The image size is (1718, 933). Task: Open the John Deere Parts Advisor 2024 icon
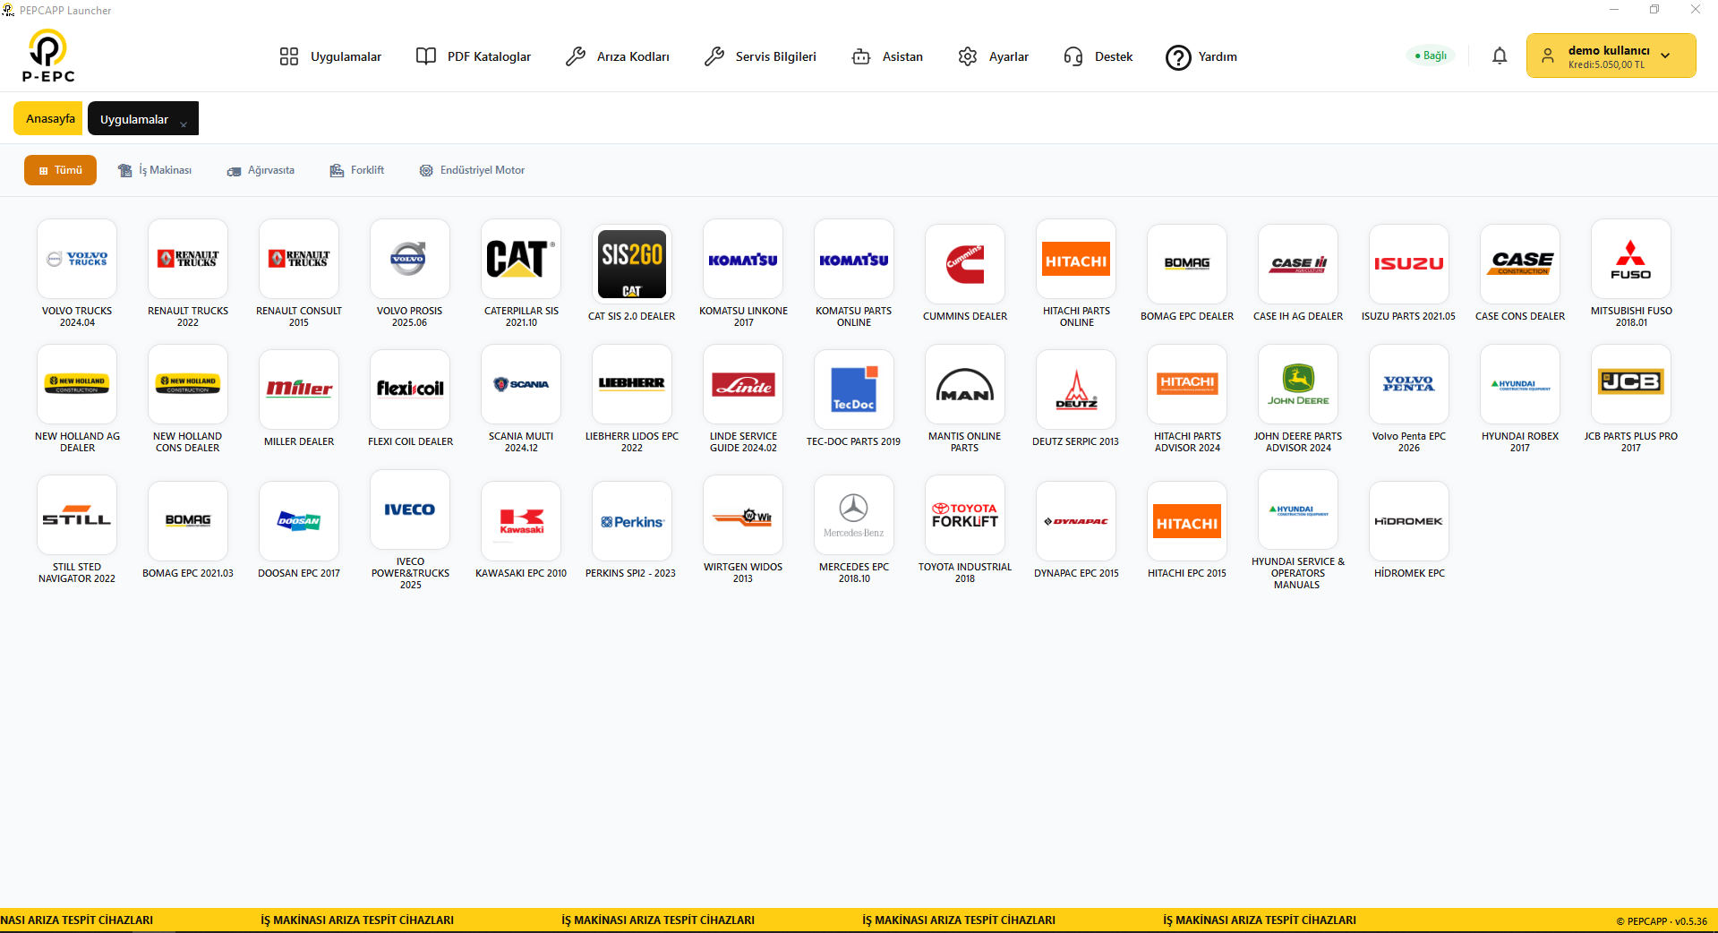click(x=1298, y=384)
